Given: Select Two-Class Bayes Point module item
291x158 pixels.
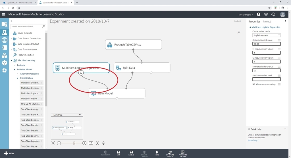Looking at the screenshot, I should [31, 114].
